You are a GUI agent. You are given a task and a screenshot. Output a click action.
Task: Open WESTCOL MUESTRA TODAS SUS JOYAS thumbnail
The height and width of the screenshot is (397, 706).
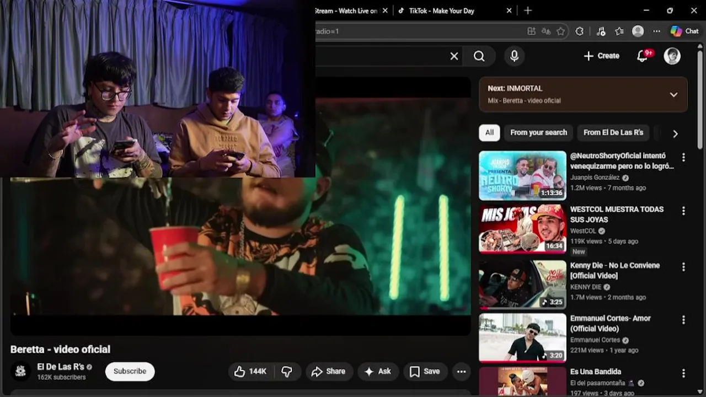[522, 229]
